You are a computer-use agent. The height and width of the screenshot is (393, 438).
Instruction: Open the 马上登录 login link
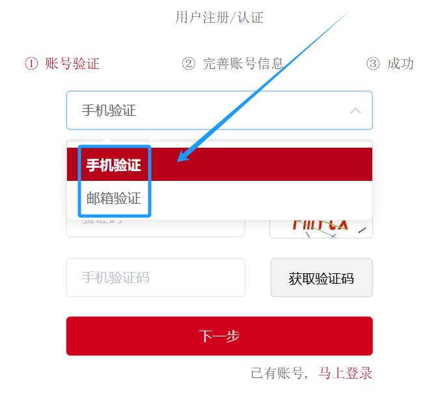[346, 373]
